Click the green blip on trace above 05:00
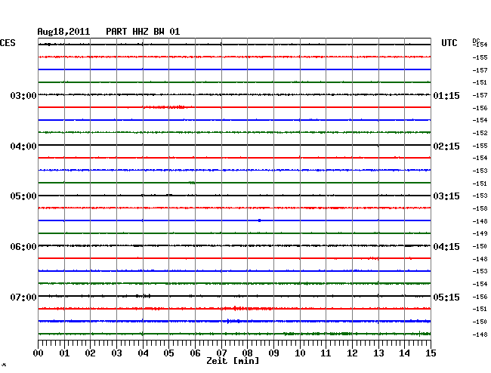This screenshot has height=373, width=491. (192, 183)
